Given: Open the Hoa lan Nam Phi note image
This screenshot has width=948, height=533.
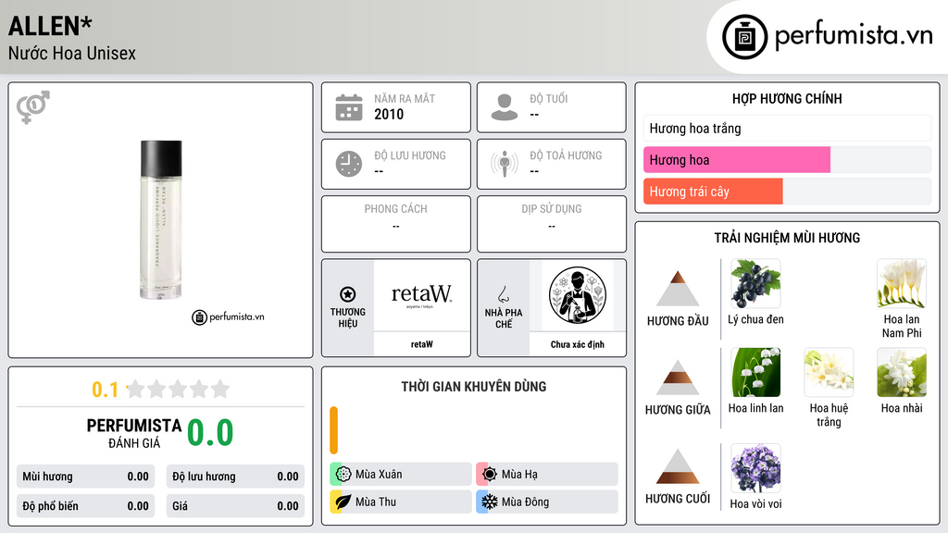Looking at the screenshot, I should click(x=902, y=284).
